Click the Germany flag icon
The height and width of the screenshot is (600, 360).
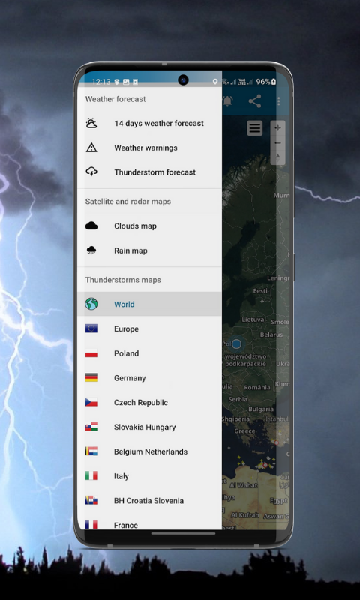(91, 378)
